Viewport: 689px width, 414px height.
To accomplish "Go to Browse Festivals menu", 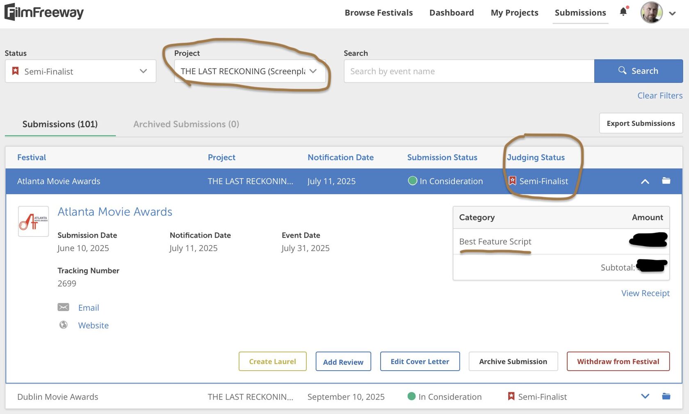I will pyautogui.click(x=379, y=13).
